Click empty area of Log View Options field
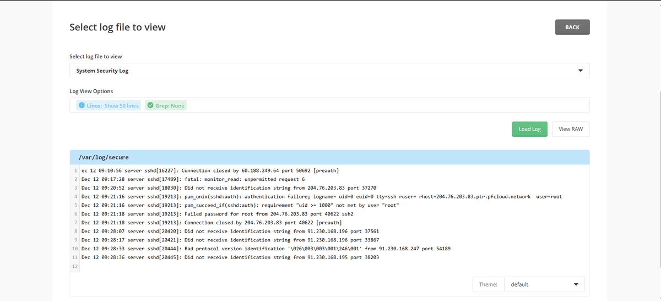 click(x=386, y=105)
